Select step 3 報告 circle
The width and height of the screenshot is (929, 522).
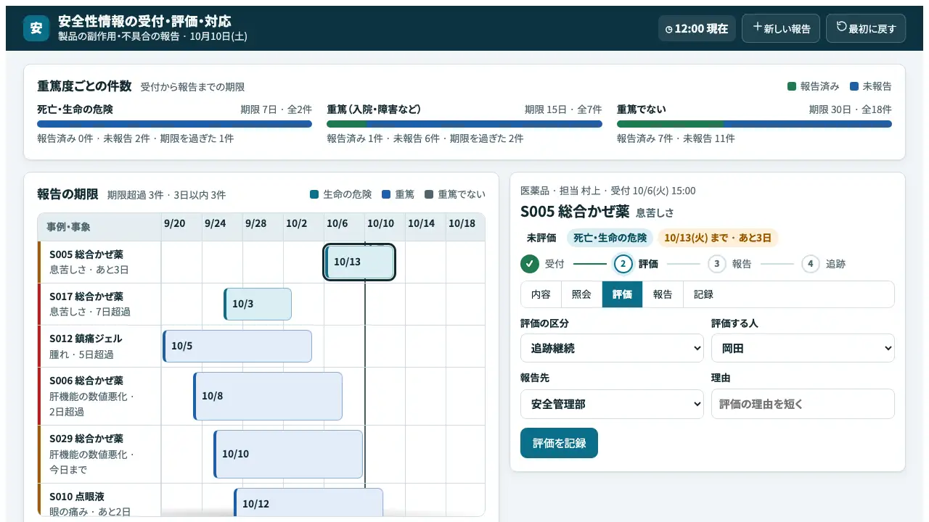717,264
